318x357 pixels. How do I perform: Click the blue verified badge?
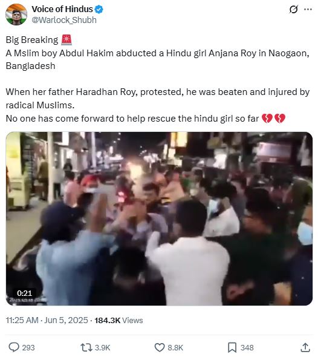click(99, 9)
